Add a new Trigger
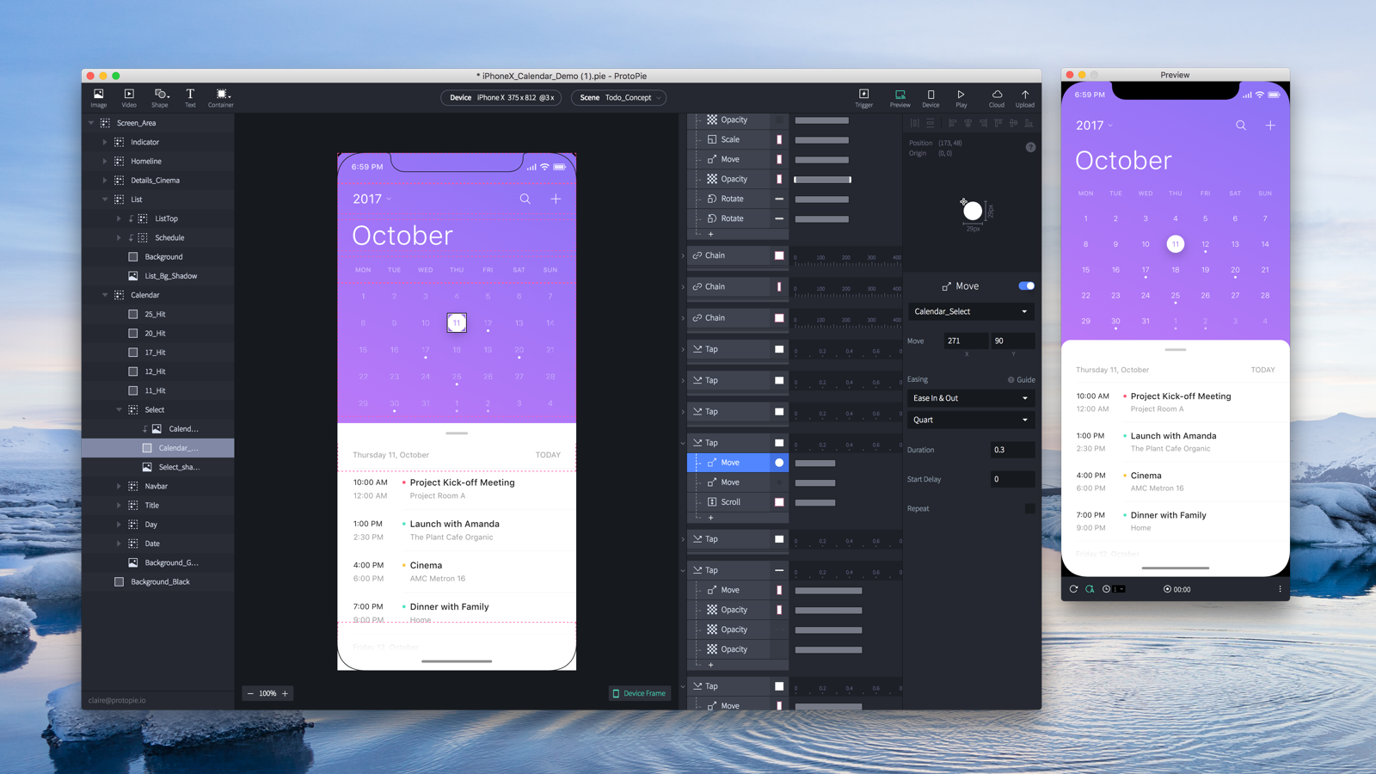Image resolution: width=1376 pixels, height=774 pixels. pyautogui.click(x=863, y=96)
